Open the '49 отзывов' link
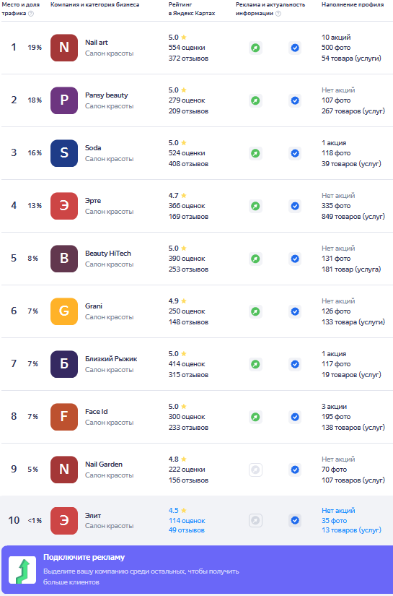Image resolution: width=393 pixels, height=596 pixels. click(187, 530)
